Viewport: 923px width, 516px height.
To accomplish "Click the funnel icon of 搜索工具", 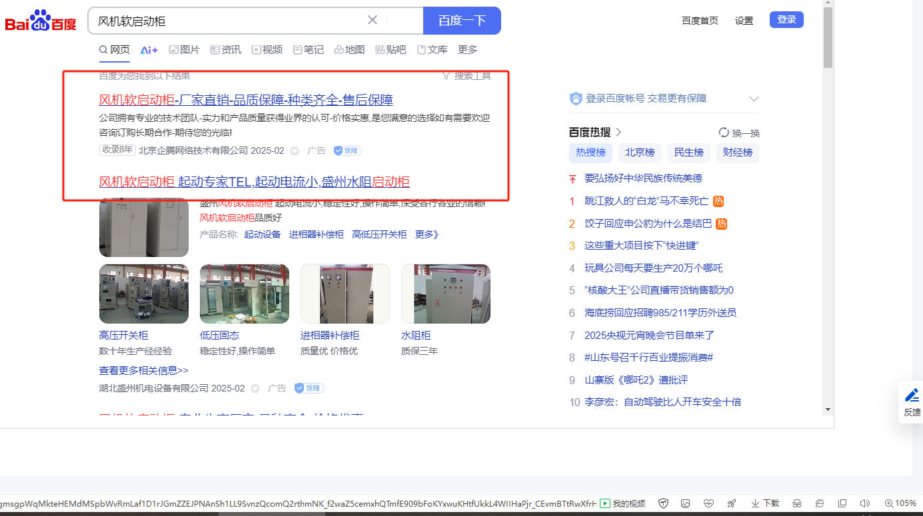I will point(447,76).
